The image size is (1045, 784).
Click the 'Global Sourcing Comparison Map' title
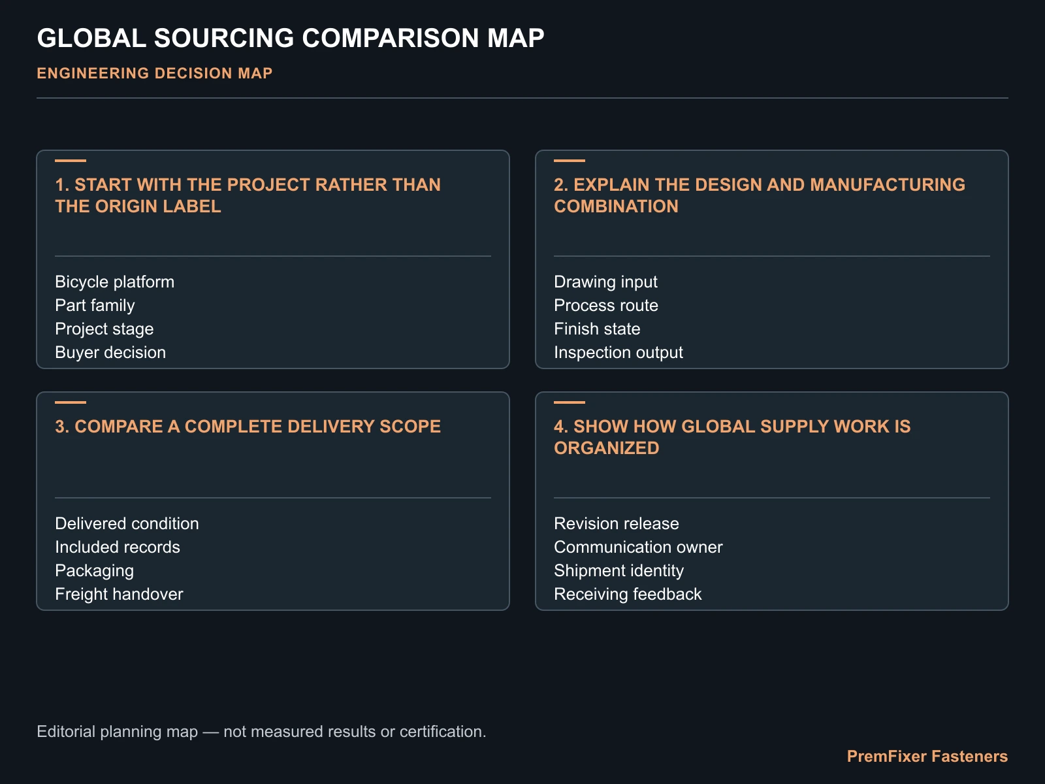291,38
